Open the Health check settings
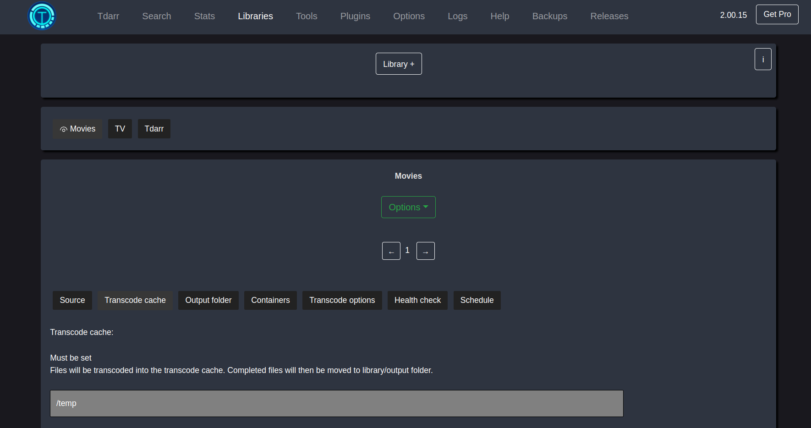Screen dimensions: 811x428 (x=417, y=300)
